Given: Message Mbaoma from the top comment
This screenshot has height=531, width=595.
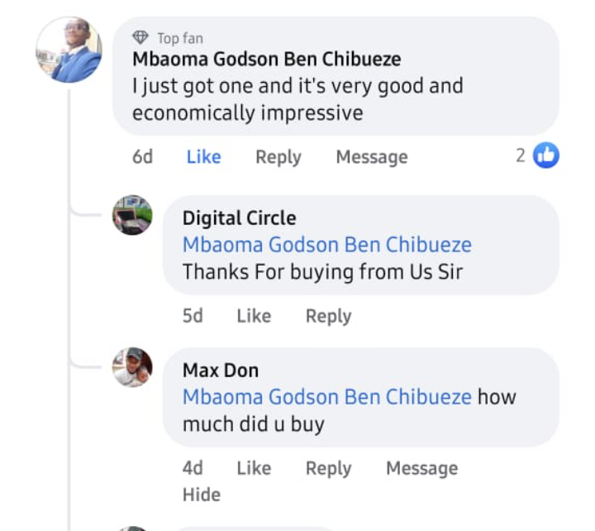Looking at the screenshot, I should [371, 156].
